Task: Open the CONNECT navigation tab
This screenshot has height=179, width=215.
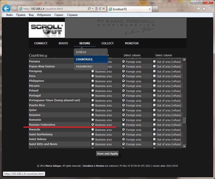Action: click(41, 43)
